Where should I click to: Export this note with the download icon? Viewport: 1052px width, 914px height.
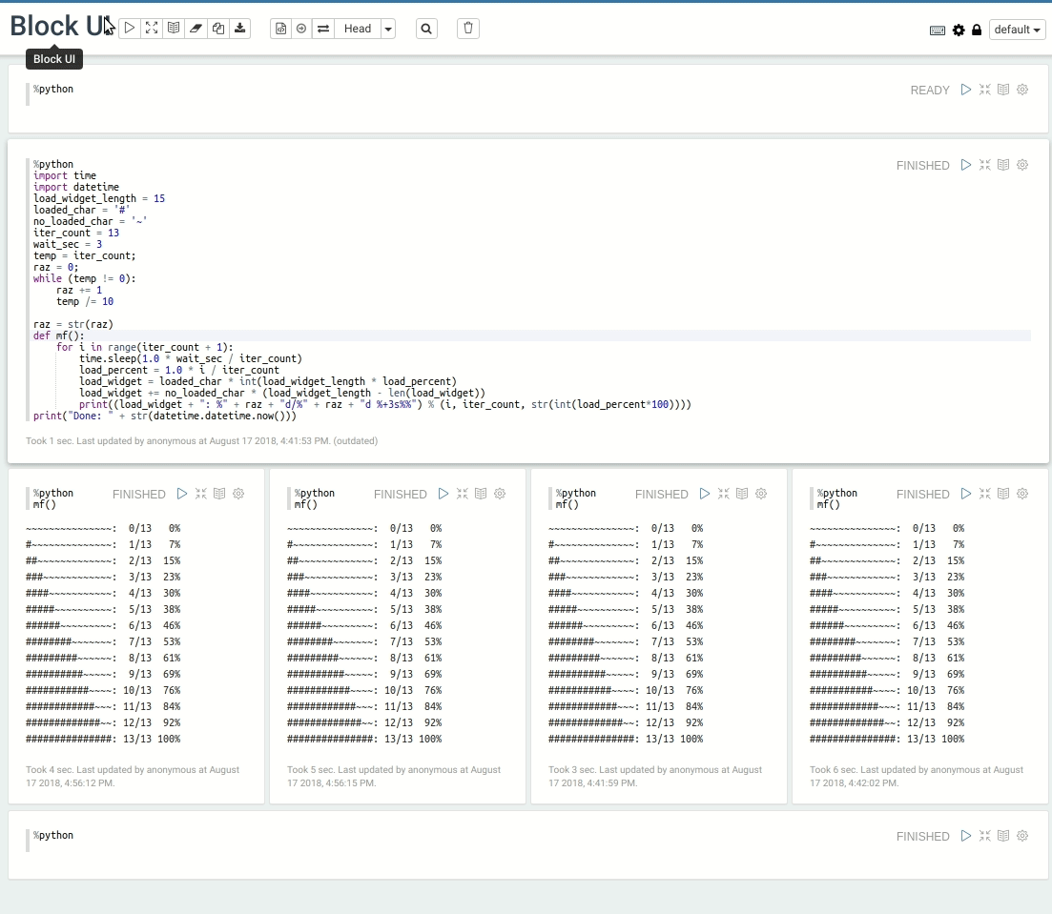(239, 29)
